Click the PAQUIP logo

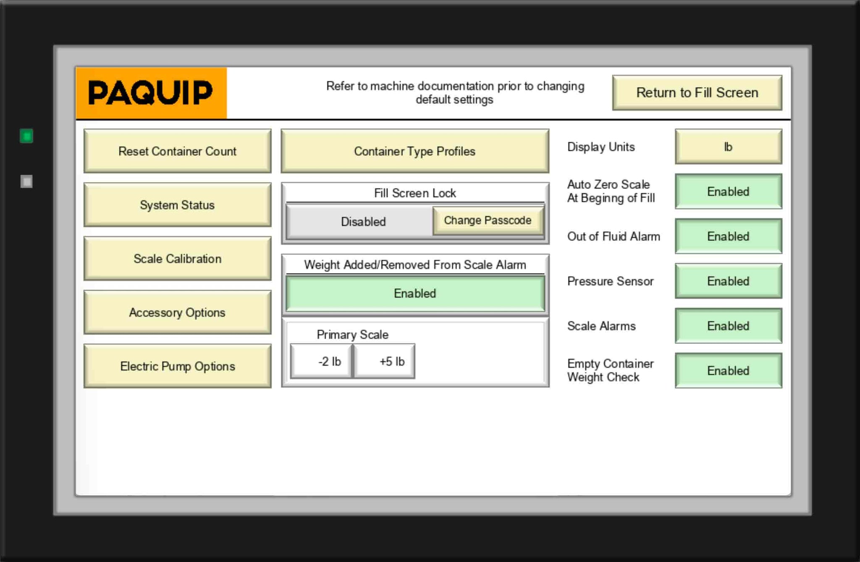click(x=151, y=93)
